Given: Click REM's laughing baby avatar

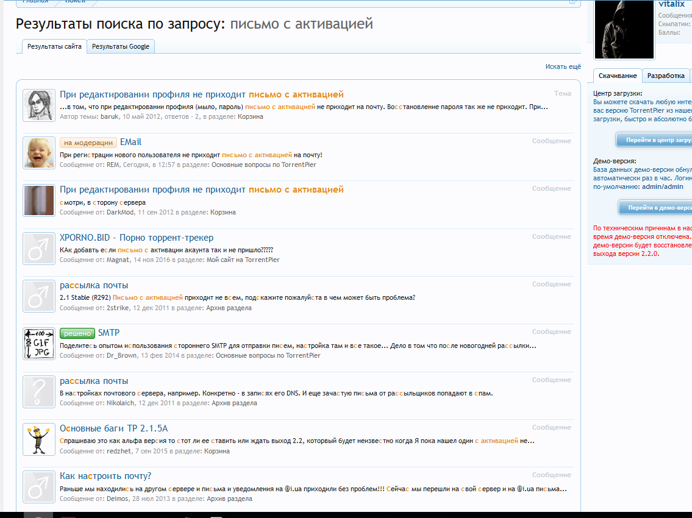Looking at the screenshot, I should pyautogui.click(x=38, y=154).
